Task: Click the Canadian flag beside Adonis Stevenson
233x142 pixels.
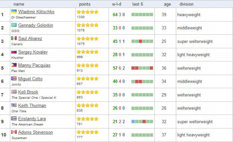Action: 14,132
